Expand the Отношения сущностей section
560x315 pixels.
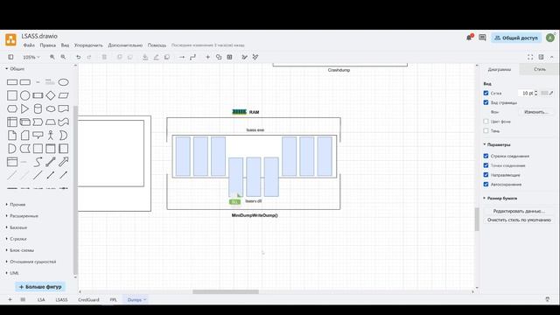31,262
